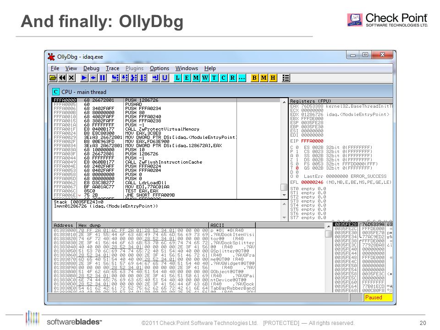Screen dimensions: 440x330
Task: Click the EAX register value 76D53388
Action: coord(312,106)
